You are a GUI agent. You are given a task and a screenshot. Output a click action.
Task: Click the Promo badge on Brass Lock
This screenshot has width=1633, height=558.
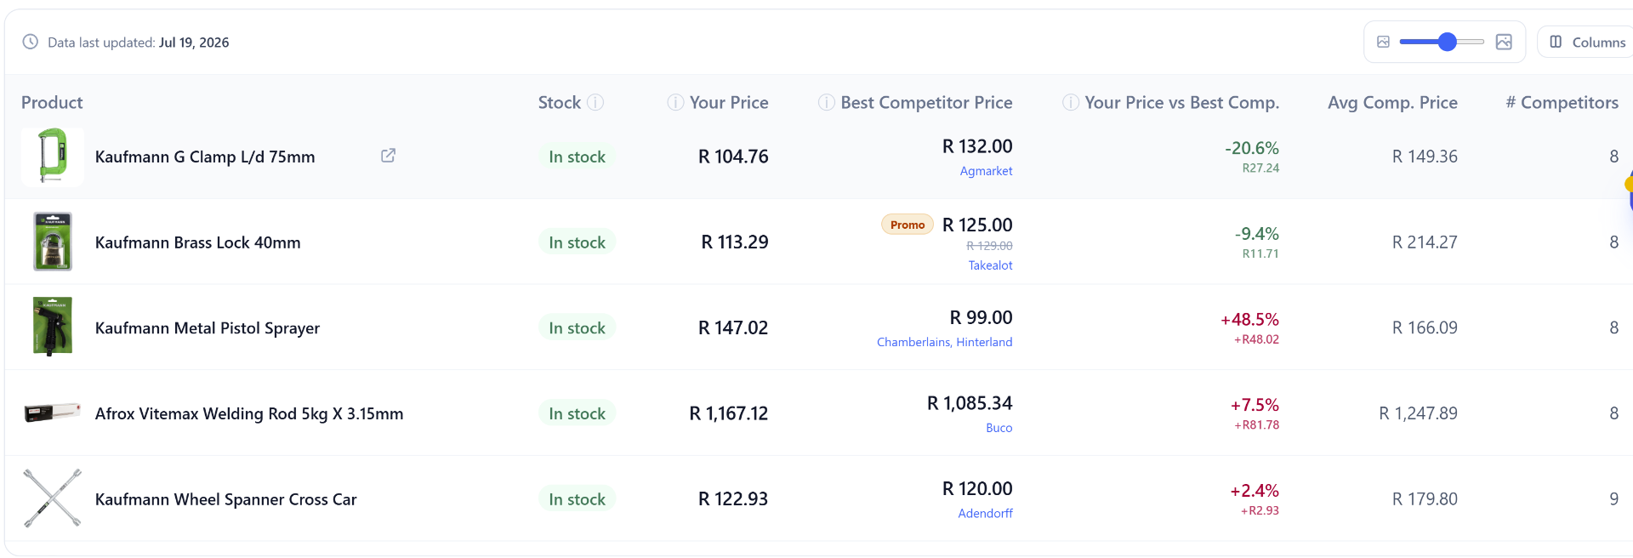pyautogui.click(x=908, y=225)
